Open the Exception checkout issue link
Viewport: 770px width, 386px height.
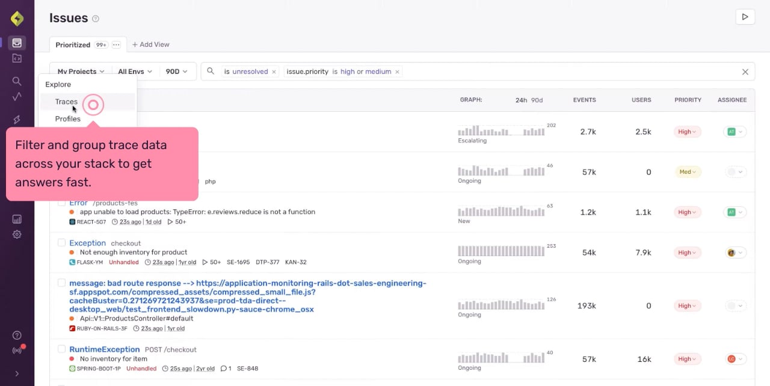[x=87, y=243]
